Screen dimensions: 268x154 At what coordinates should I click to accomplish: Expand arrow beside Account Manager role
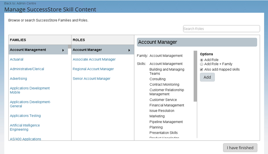click(x=129, y=50)
